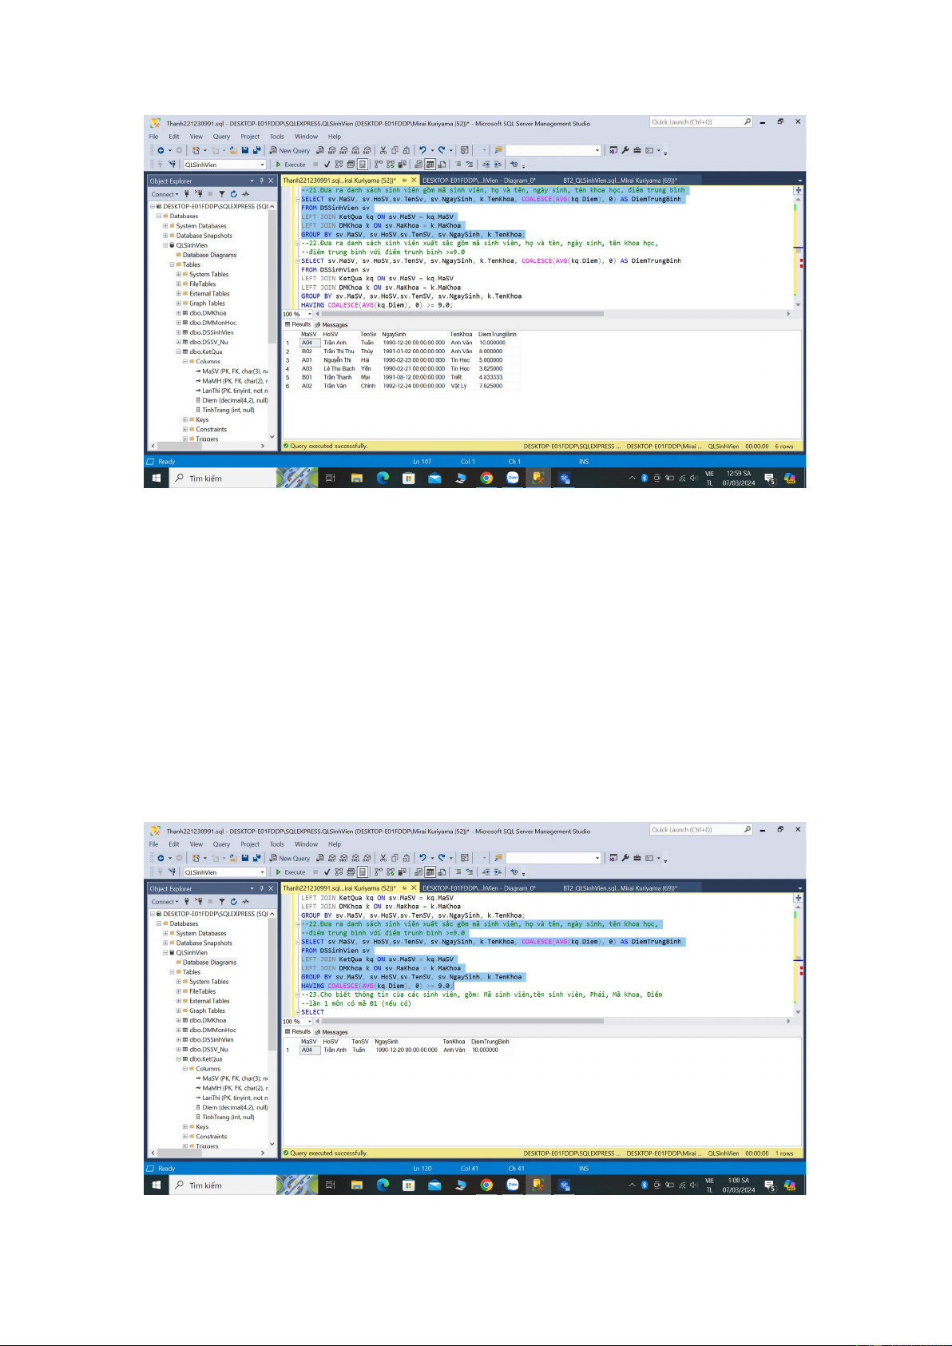952x1346 pixels.
Task: Expand System Databases node in bottom Object Explorer
Action: [x=165, y=933]
